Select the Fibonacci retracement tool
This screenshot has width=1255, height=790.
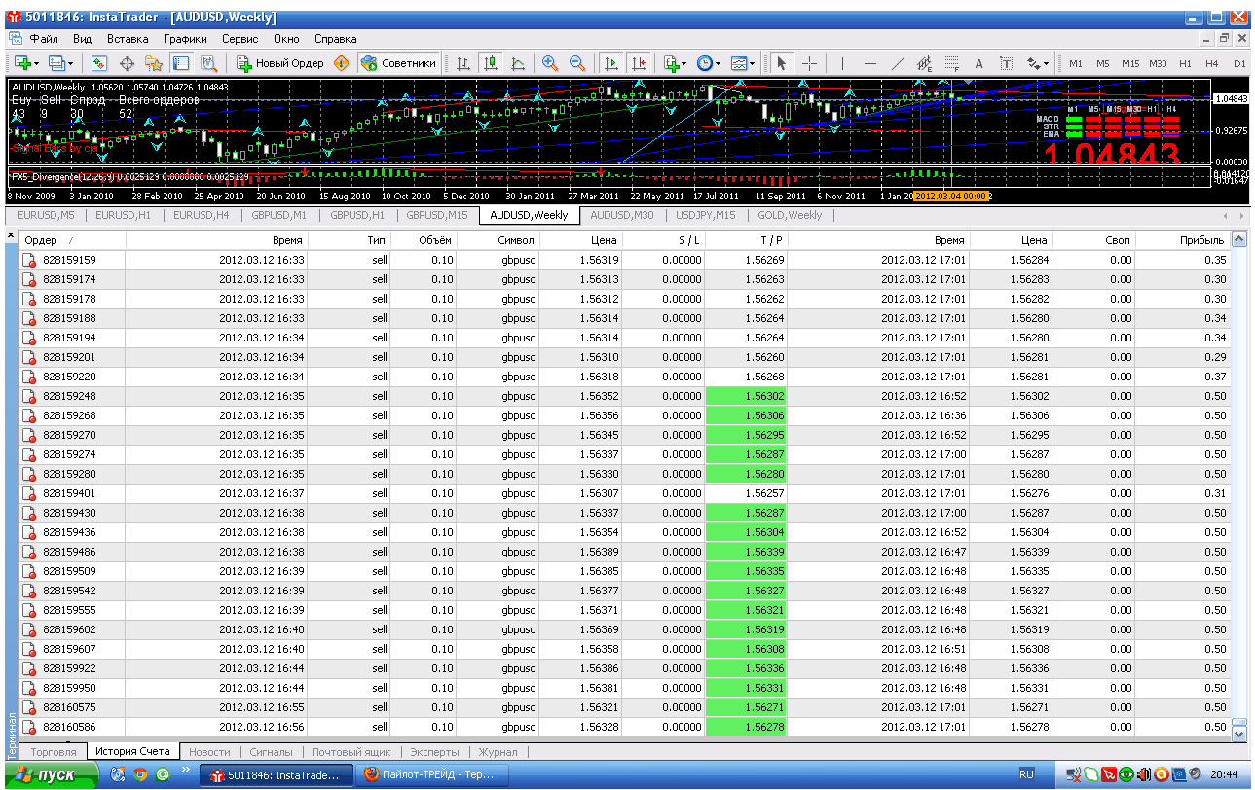(952, 63)
